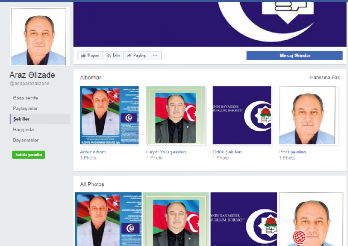This screenshot has height=246, width=348.
Task: Click the İzlə follow feed icon button
Action: click(113, 56)
